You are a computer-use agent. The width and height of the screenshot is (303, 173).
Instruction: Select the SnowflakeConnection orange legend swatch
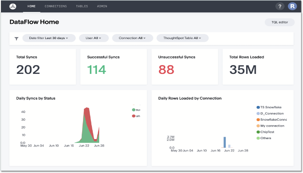click(x=258, y=120)
